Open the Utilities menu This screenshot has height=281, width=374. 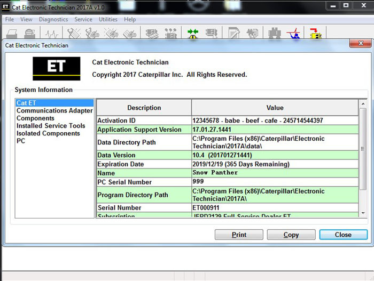pos(108,19)
